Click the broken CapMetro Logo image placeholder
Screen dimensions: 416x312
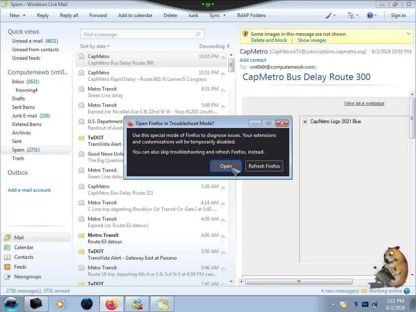pos(305,122)
